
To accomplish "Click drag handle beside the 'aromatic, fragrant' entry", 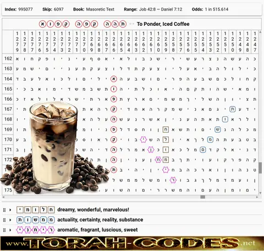I will point(4,230).
